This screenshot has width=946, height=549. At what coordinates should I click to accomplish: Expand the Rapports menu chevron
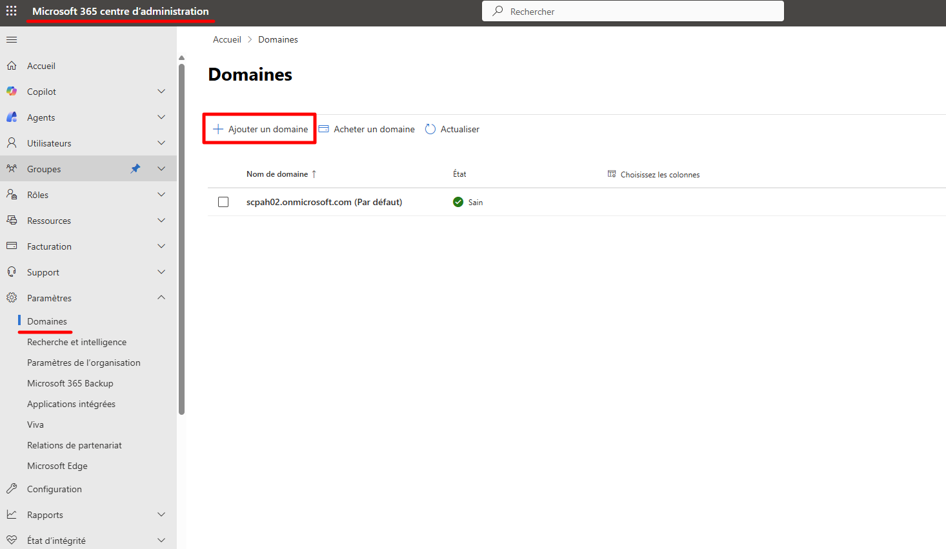coord(161,515)
